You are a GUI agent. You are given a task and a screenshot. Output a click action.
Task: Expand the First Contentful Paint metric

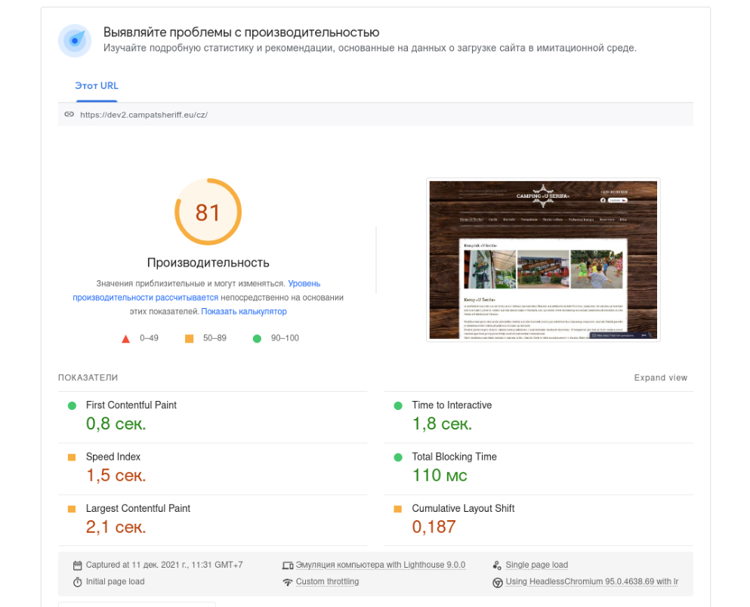pos(131,405)
